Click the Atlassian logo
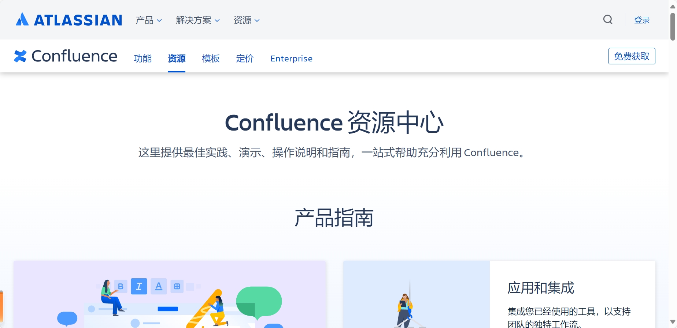The width and height of the screenshot is (677, 328). pyautogui.click(x=69, y=20)
